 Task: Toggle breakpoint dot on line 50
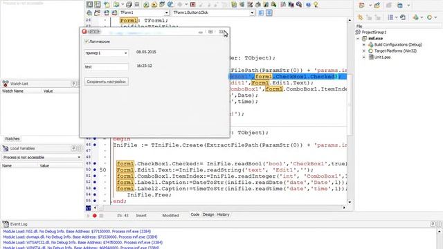95,169
